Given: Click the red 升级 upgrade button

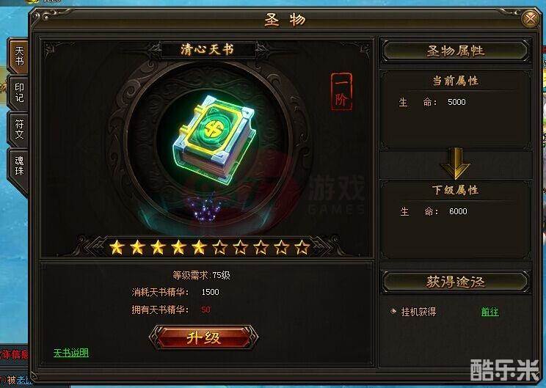Looking at the screenshot, I should (204, 337).
